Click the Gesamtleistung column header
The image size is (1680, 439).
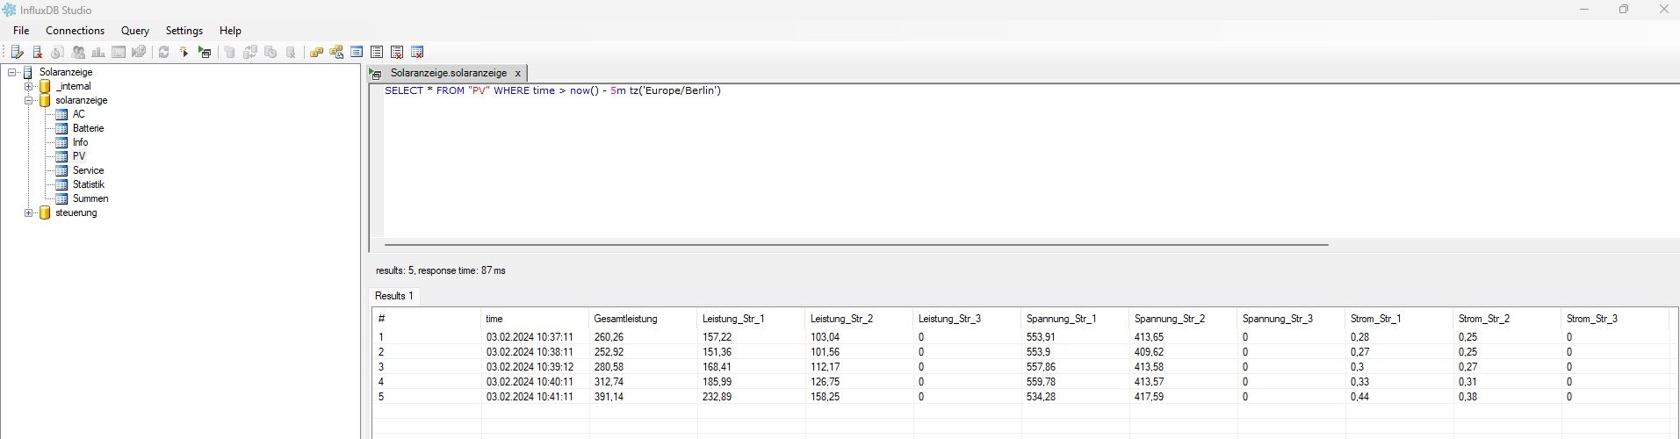tap(625, 319)
